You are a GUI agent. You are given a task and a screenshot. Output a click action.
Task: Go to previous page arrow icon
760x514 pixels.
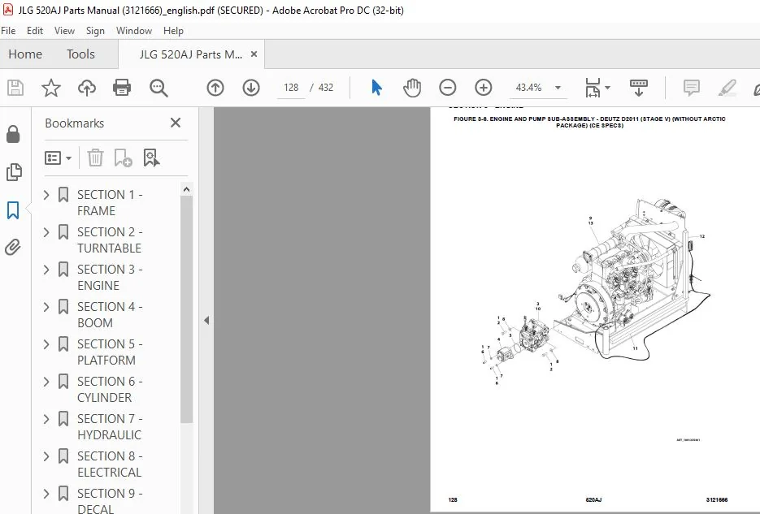(215, 88)
